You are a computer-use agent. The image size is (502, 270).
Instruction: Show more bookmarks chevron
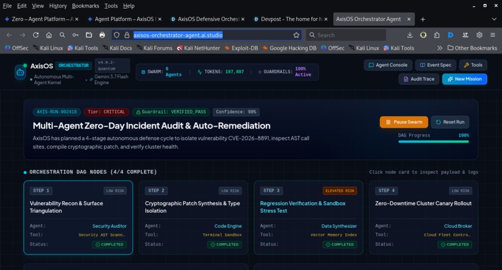tap(440, 48)
